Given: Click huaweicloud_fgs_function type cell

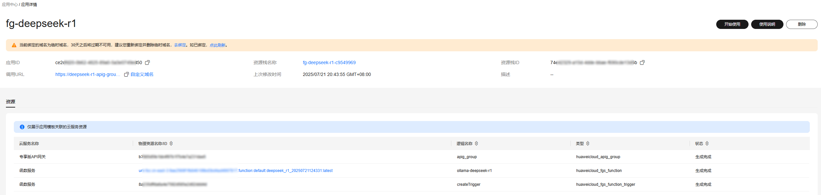Looking at the screenshot, I should tap(599, 171).
